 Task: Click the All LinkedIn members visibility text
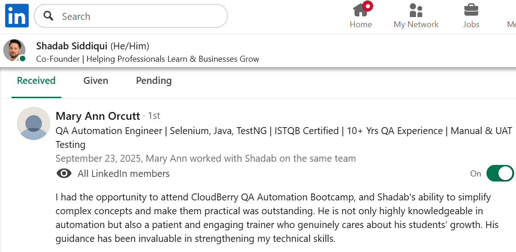point(123,174)
